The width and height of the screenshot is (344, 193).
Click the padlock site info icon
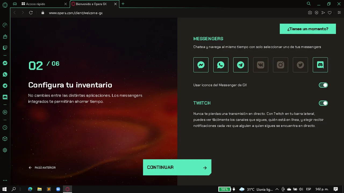[42, 13]
